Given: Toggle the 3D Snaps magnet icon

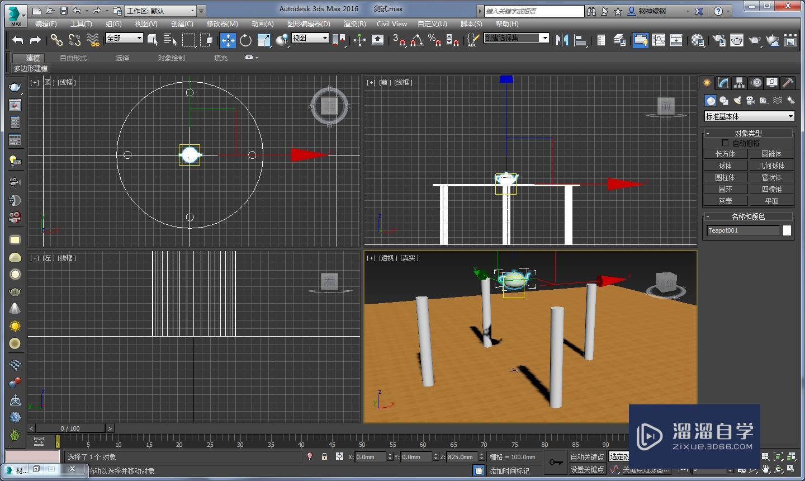Looking at the screenshot, I should (399, 40).
